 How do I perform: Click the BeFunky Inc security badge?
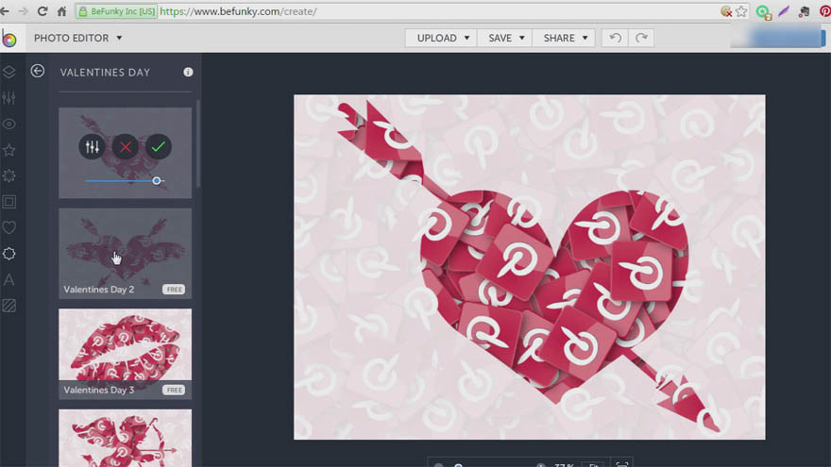click(116, 11)
